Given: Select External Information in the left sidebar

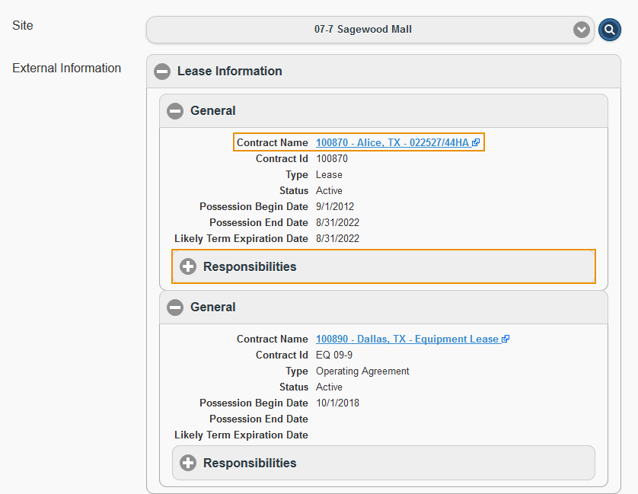Looking at the screenshot, I should point(66,68).
